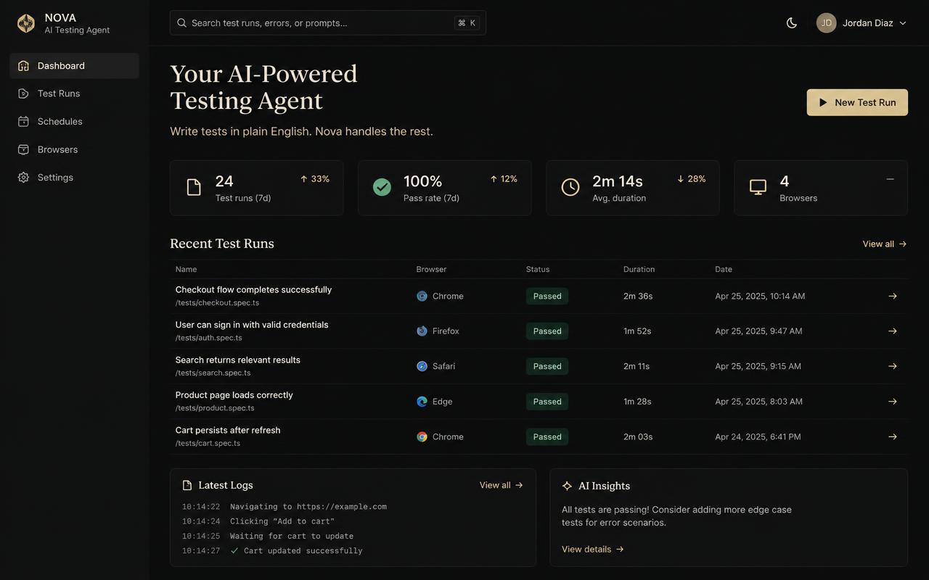Click the search magnifier icon
Image resolution: width=929 pixels, height=580 pixels.
coord(181,23)
